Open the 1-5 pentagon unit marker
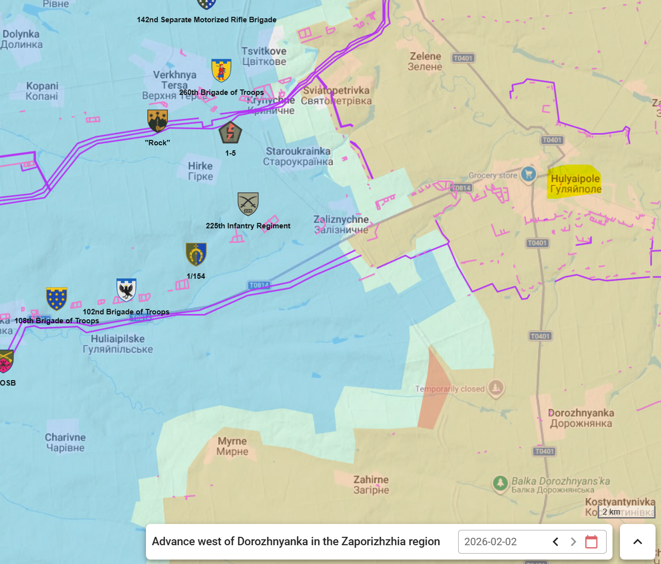The height and width of the screenshot is (564, 661). [x=231, y=132]
